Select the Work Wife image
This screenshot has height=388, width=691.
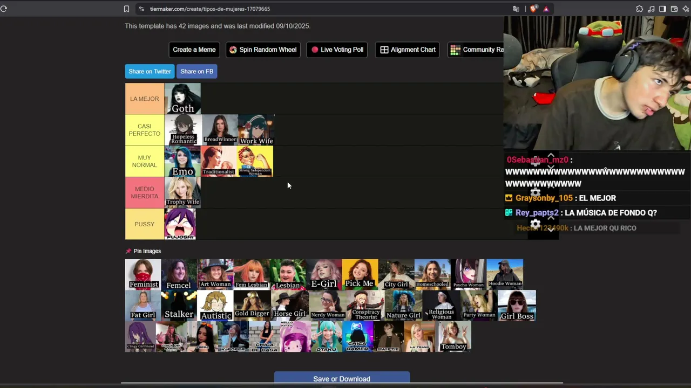point(256,130)
